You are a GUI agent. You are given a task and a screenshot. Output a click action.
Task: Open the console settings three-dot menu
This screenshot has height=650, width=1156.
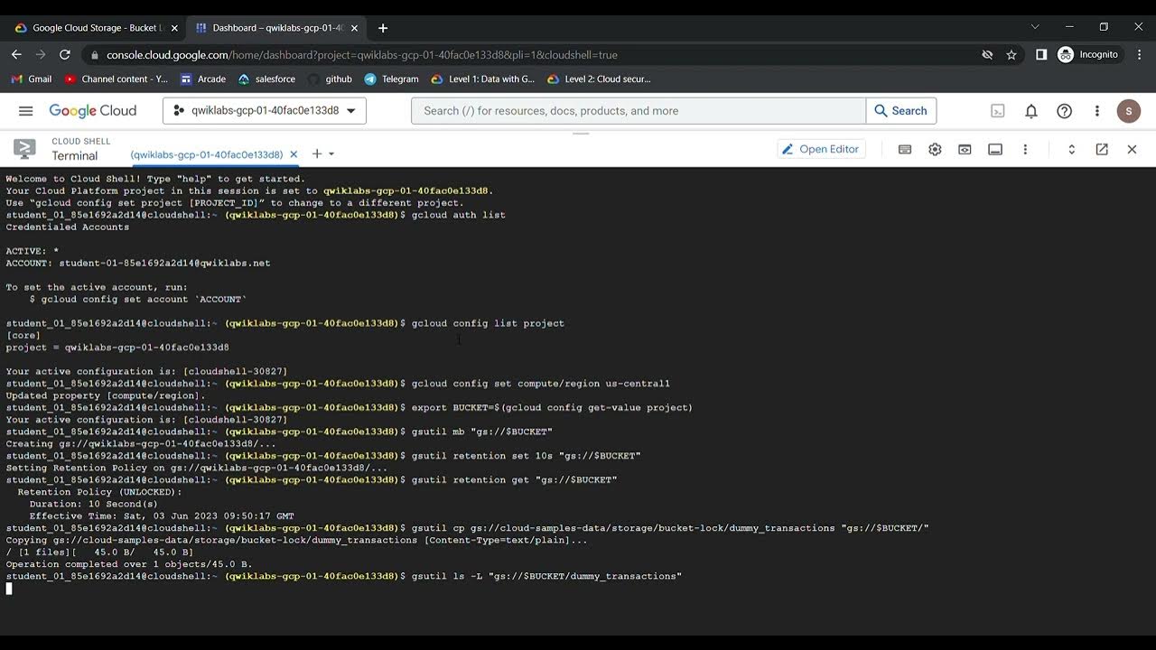tap(1097, 111)
